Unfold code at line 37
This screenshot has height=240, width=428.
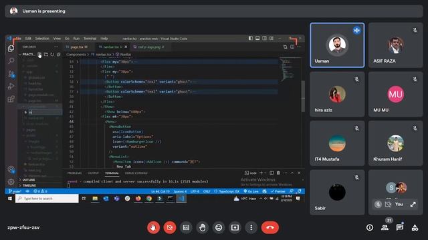click(78, 92)
